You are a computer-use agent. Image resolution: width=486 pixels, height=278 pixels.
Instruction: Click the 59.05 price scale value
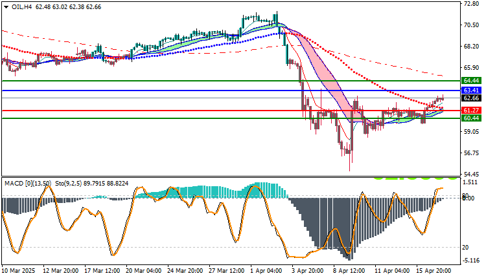[471, 132]
